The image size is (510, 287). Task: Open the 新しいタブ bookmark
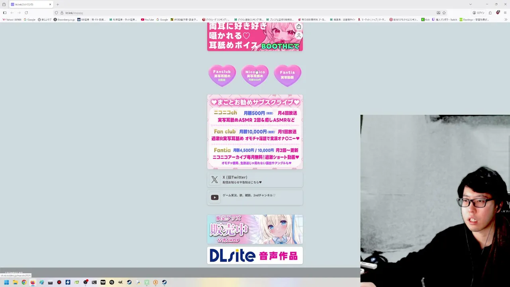point(45,20)
